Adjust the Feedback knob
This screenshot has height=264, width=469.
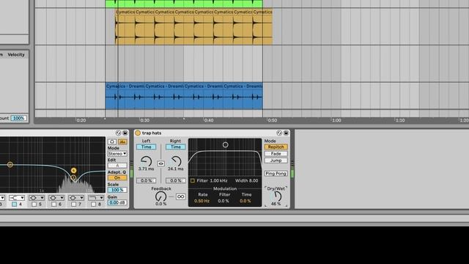tap(160, 197)
